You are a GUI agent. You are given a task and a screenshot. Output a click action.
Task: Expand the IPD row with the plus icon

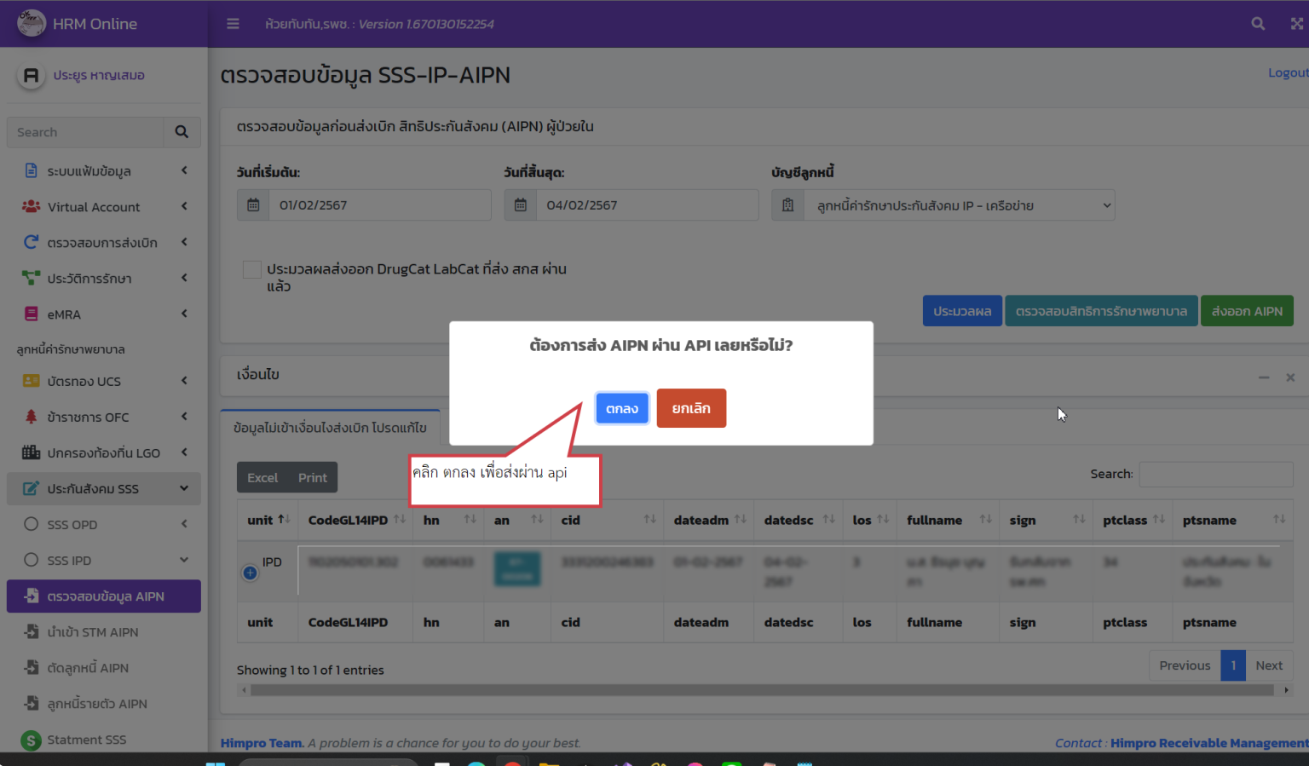click(x=250, y=573)
